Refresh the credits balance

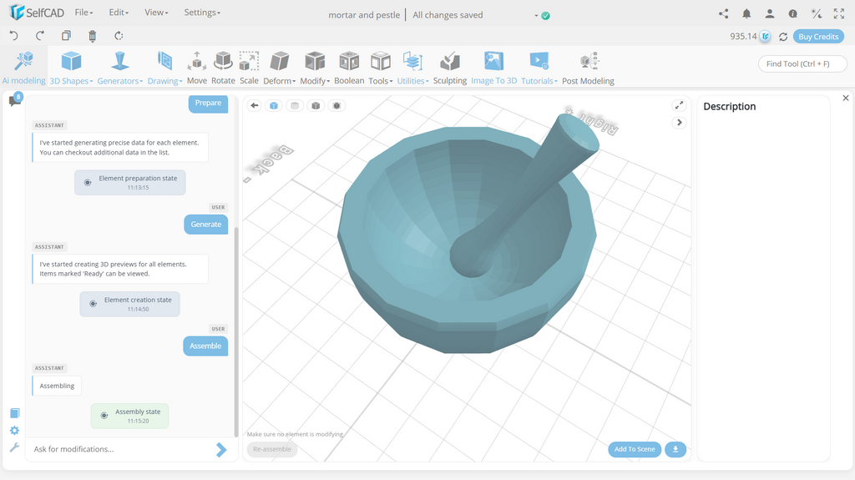[783, 37]
